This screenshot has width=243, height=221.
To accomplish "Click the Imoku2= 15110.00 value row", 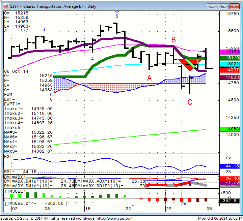I will 28,114.
